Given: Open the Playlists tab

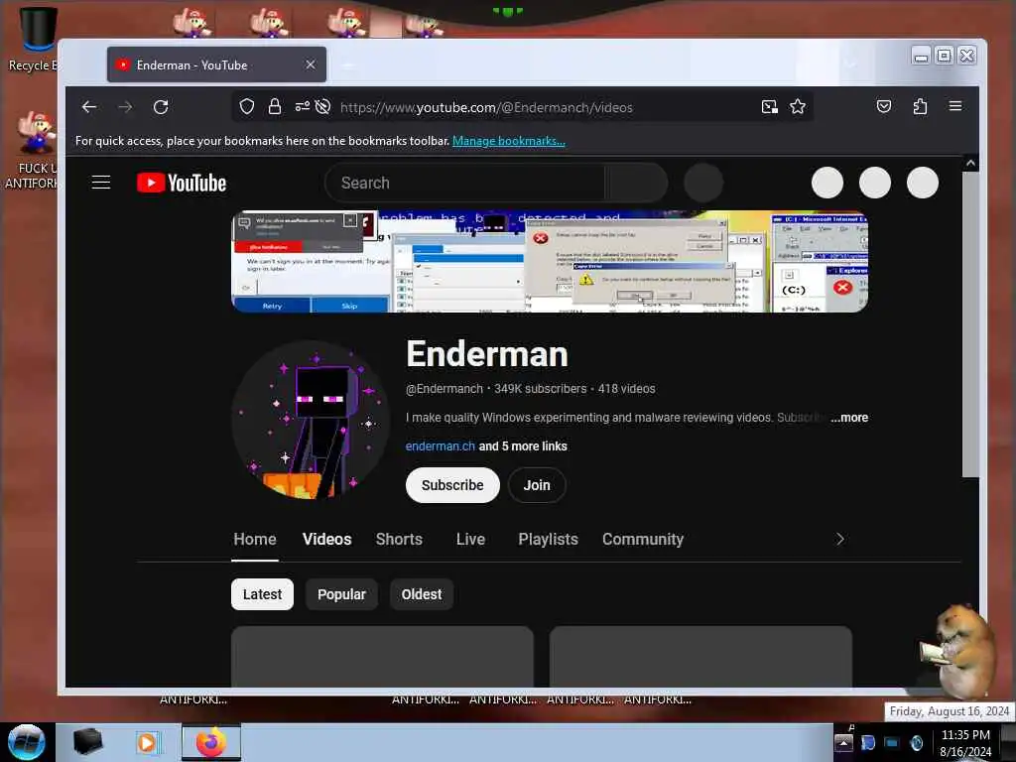Looking at the screenshot, I should [548, 539].
